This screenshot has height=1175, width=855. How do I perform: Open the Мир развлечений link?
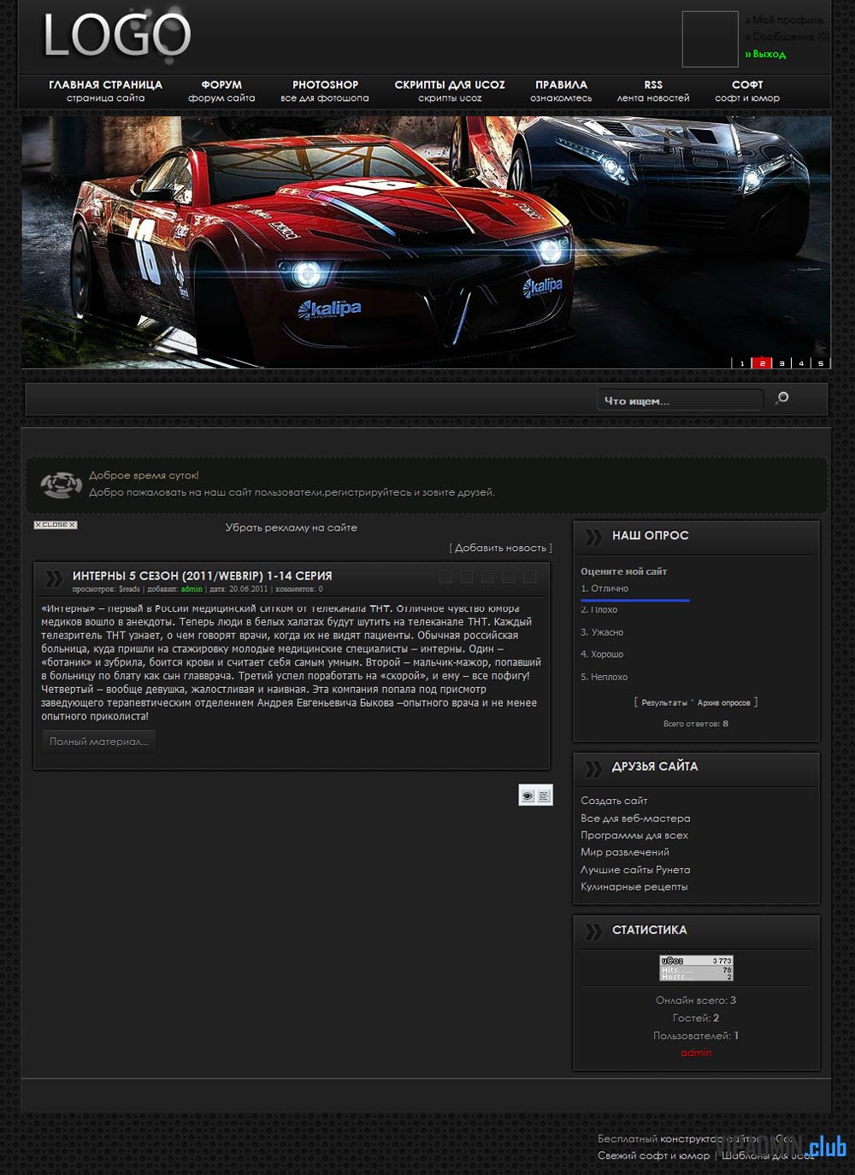(625, 852)
